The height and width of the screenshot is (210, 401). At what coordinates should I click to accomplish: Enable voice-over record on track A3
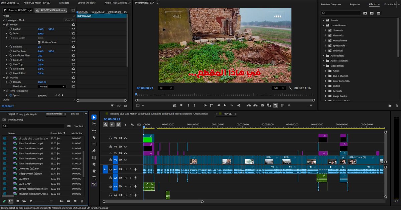pos(135,187)
